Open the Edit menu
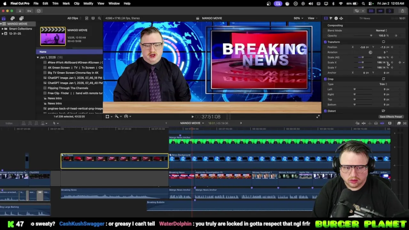 (45, 4)
